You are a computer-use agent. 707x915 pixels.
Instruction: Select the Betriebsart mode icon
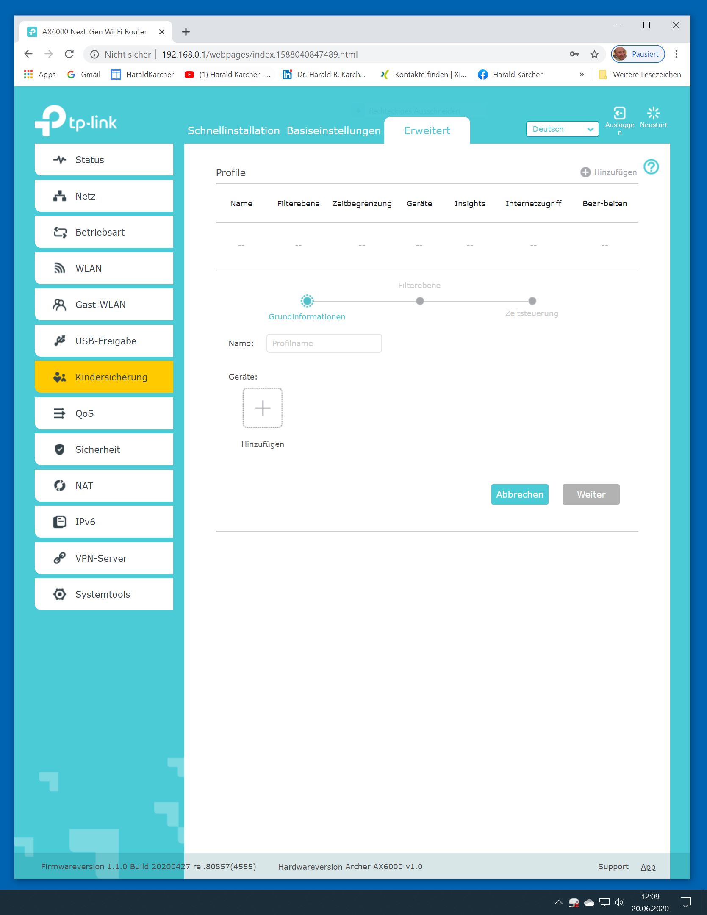coord(60,233)
